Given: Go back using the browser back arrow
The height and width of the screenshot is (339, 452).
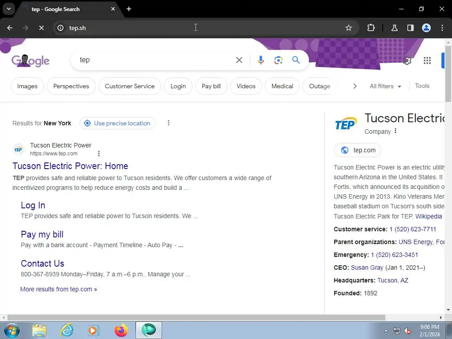Looking at the screenshot, I should (10, 28).
